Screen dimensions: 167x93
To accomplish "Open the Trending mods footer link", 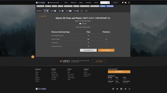I will click(55, 76).
